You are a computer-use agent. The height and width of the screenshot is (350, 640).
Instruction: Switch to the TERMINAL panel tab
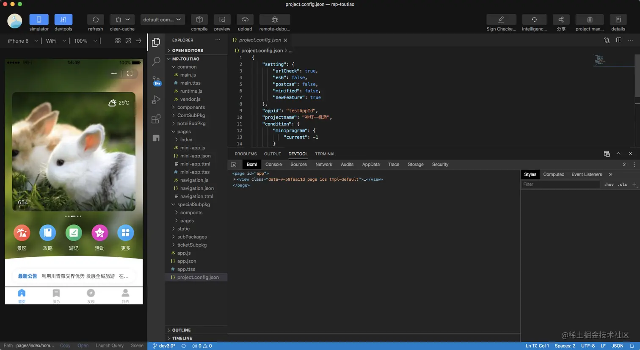[x=325, y=154]
